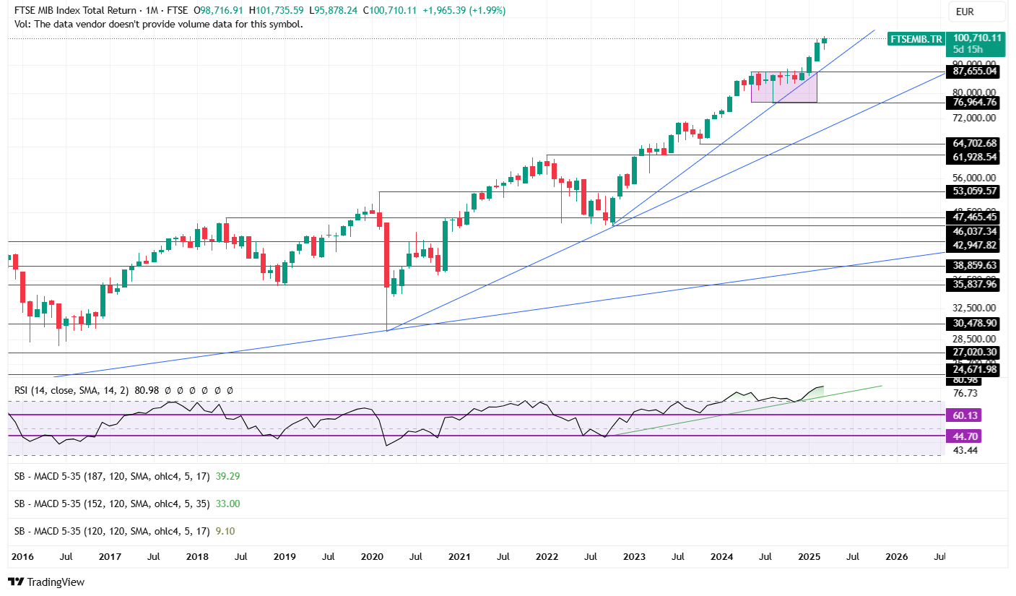
Task: Click the 76.73 RSI axis value
Action: (965, 393)
